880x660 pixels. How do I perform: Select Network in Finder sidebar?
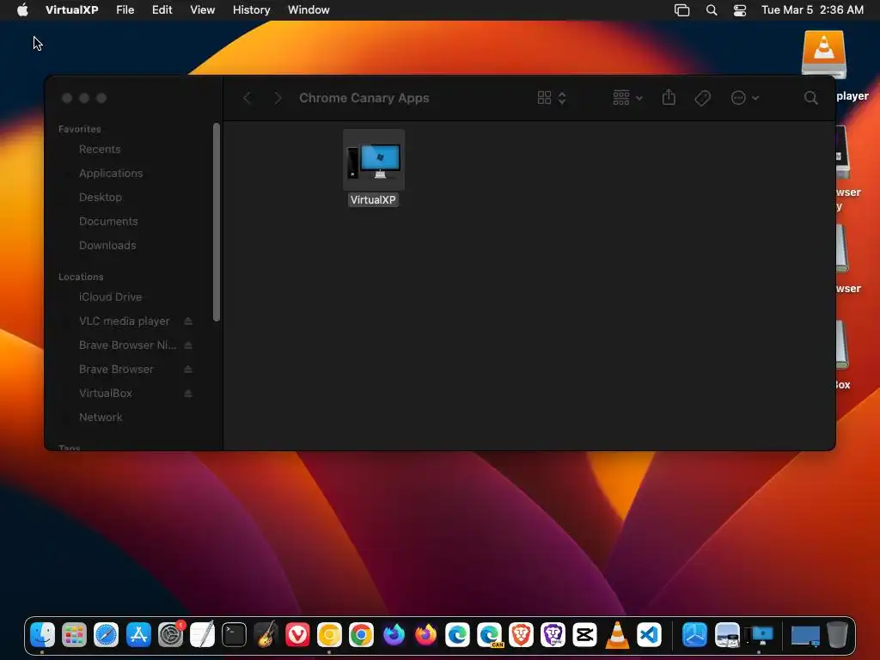[101, 418]
